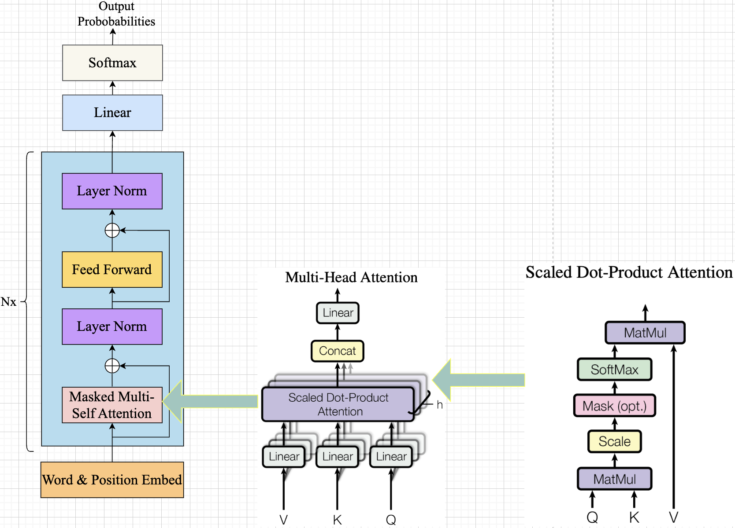Click the Multi-Head Attention title text
Image resolution: width=735 pixels, height=528 pixels.
point(351,277)
